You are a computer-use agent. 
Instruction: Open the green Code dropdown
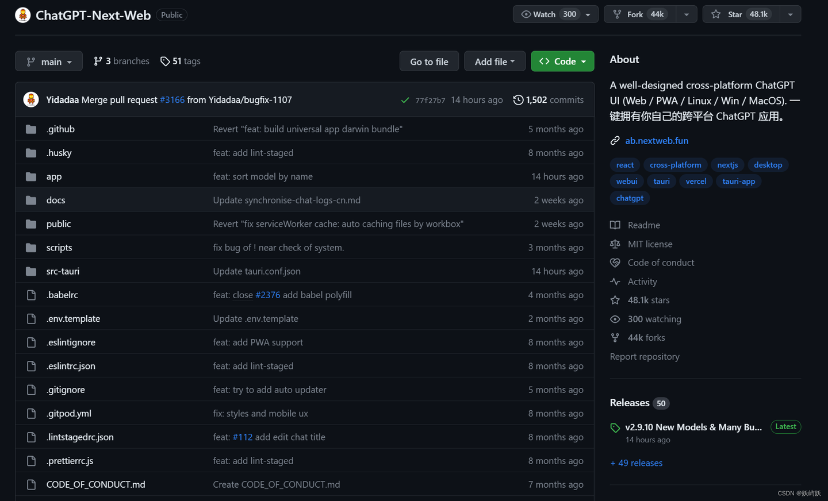(562, 61)
